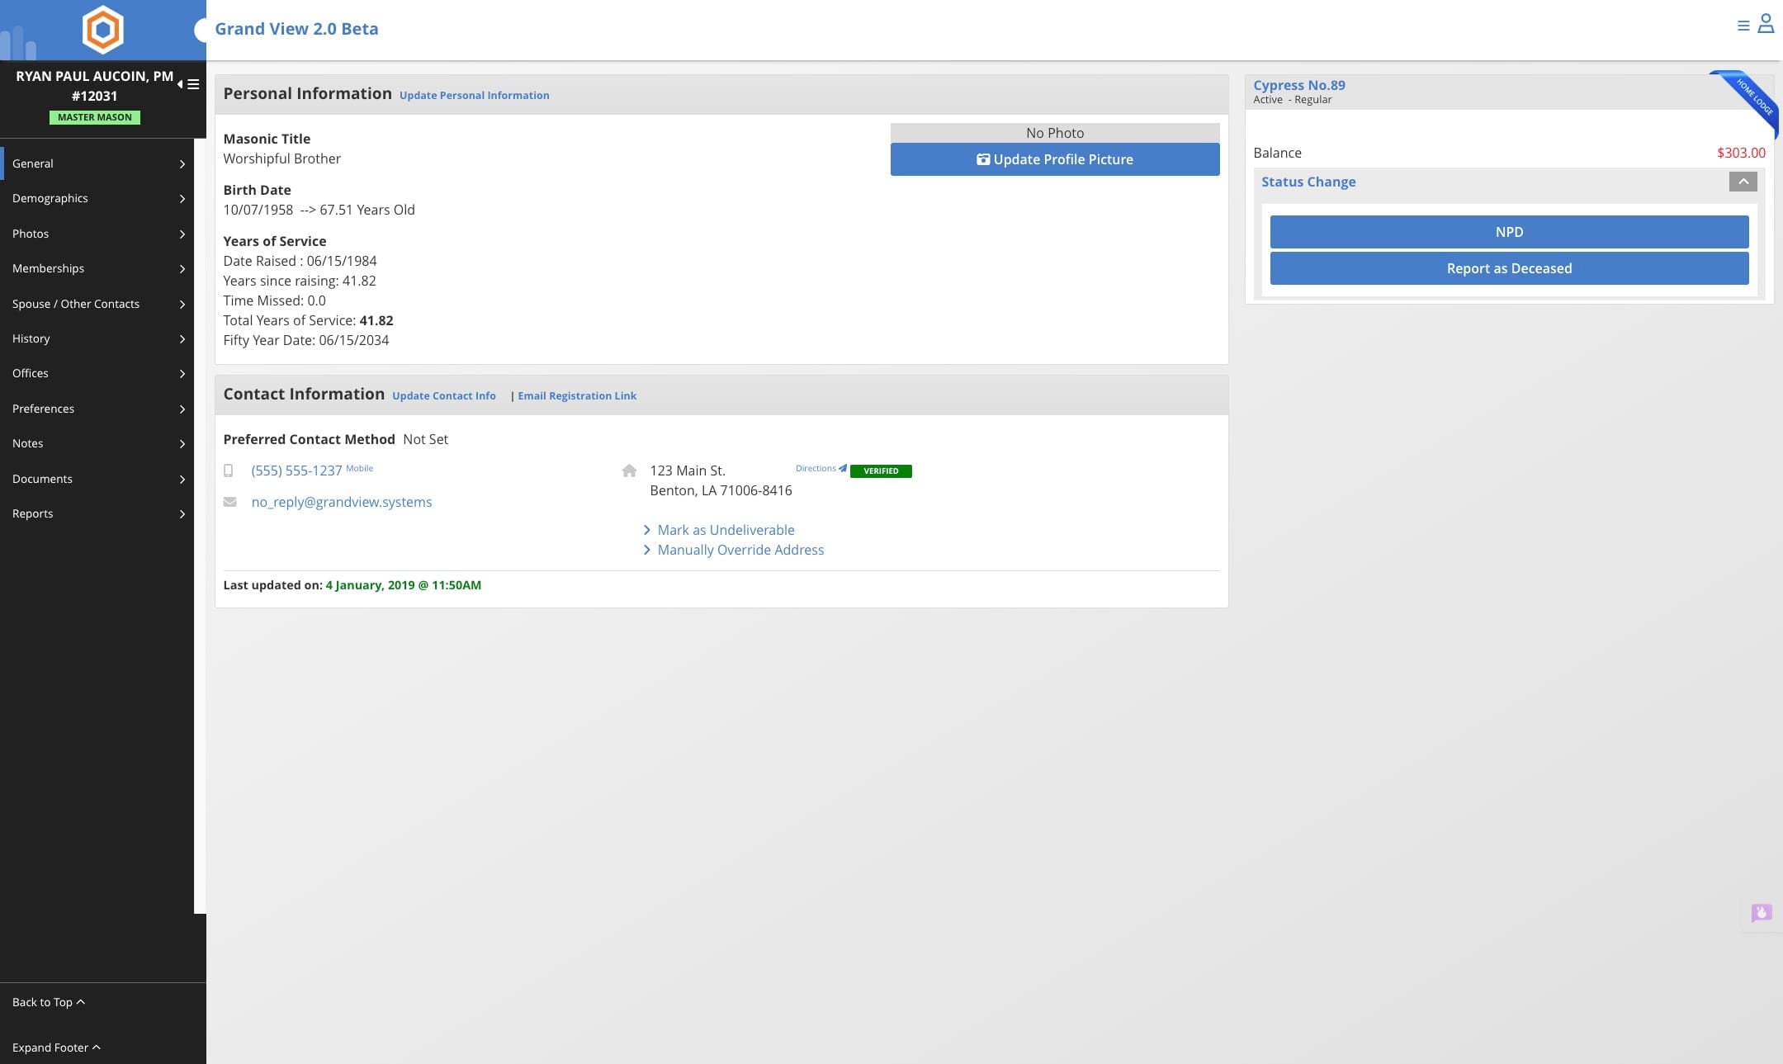Click the NPD status button

(1508, 232)
